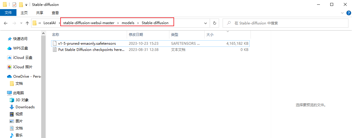Open OneDrive - Personal in sidebar
The height and width of the screenshot is (138, 352).
click(27, 77)
